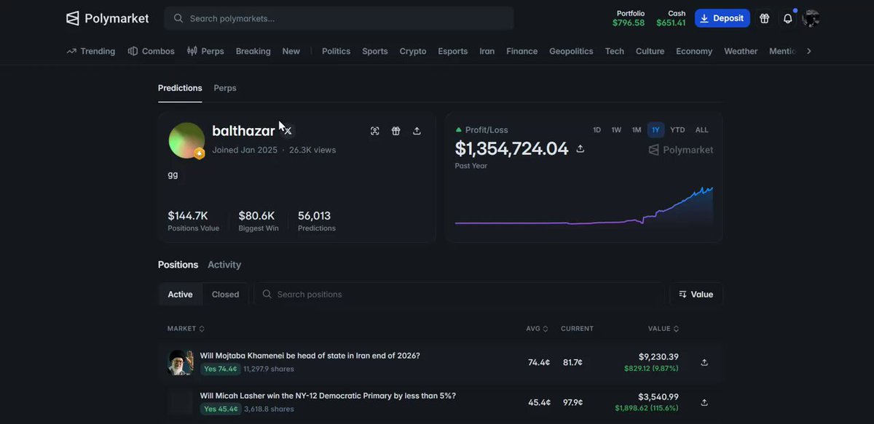Open the user avatar menu
Screen dimensions: 874x424
click(811, 18)
